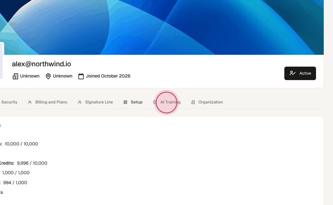Image resolution: width=333 pixels, height=205 pixels.
Task: Click the 9,996 / 10,000 credits value
Action: [x=32, y=163]
